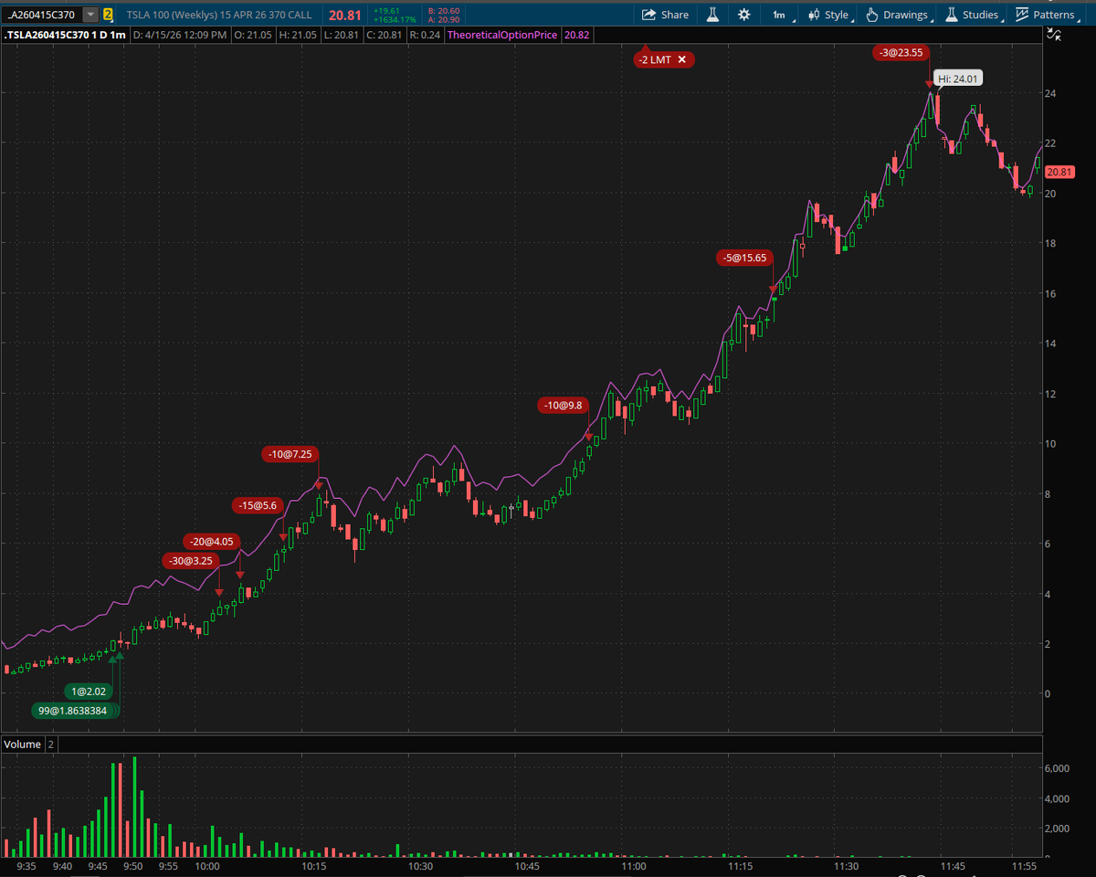The image size is (1096, 877).
Task: Click the +1634.17% change value
Action: (x=395, y=19)
